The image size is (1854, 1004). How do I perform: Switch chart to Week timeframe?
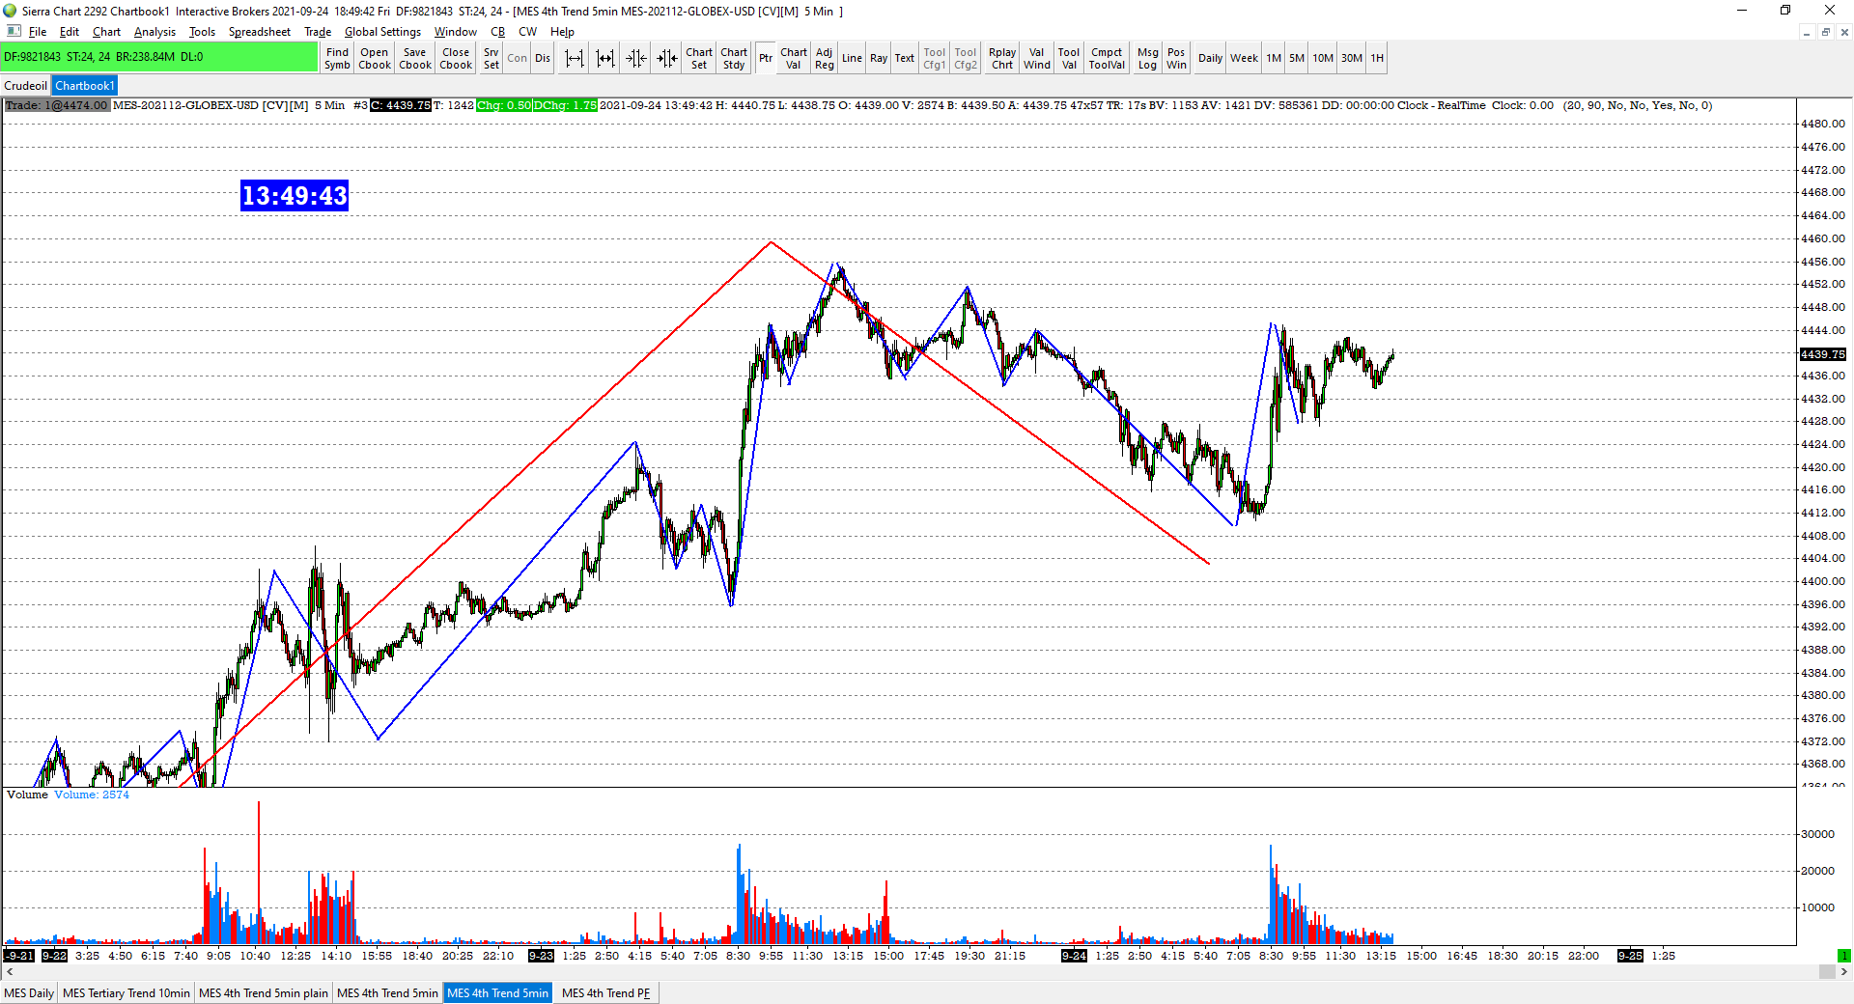pyautogui.click(x=1244, y=59)
